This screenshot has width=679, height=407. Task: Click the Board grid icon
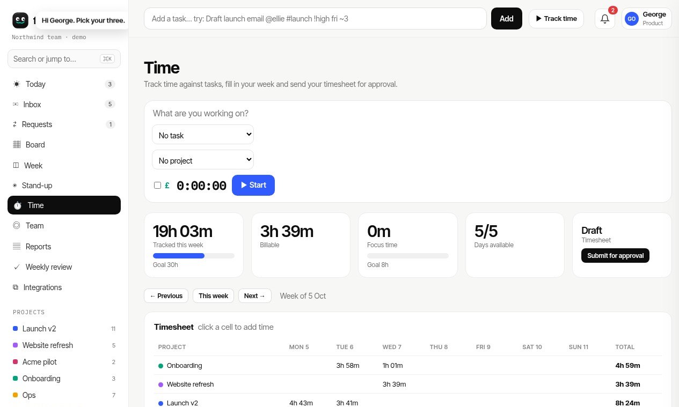[17, 145]
